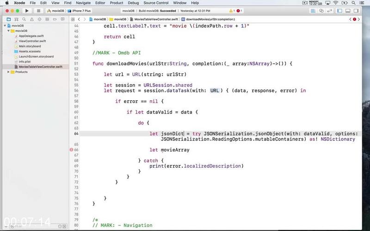Switch to the Assistant editor
370x231 pixels.
(321, 11)
